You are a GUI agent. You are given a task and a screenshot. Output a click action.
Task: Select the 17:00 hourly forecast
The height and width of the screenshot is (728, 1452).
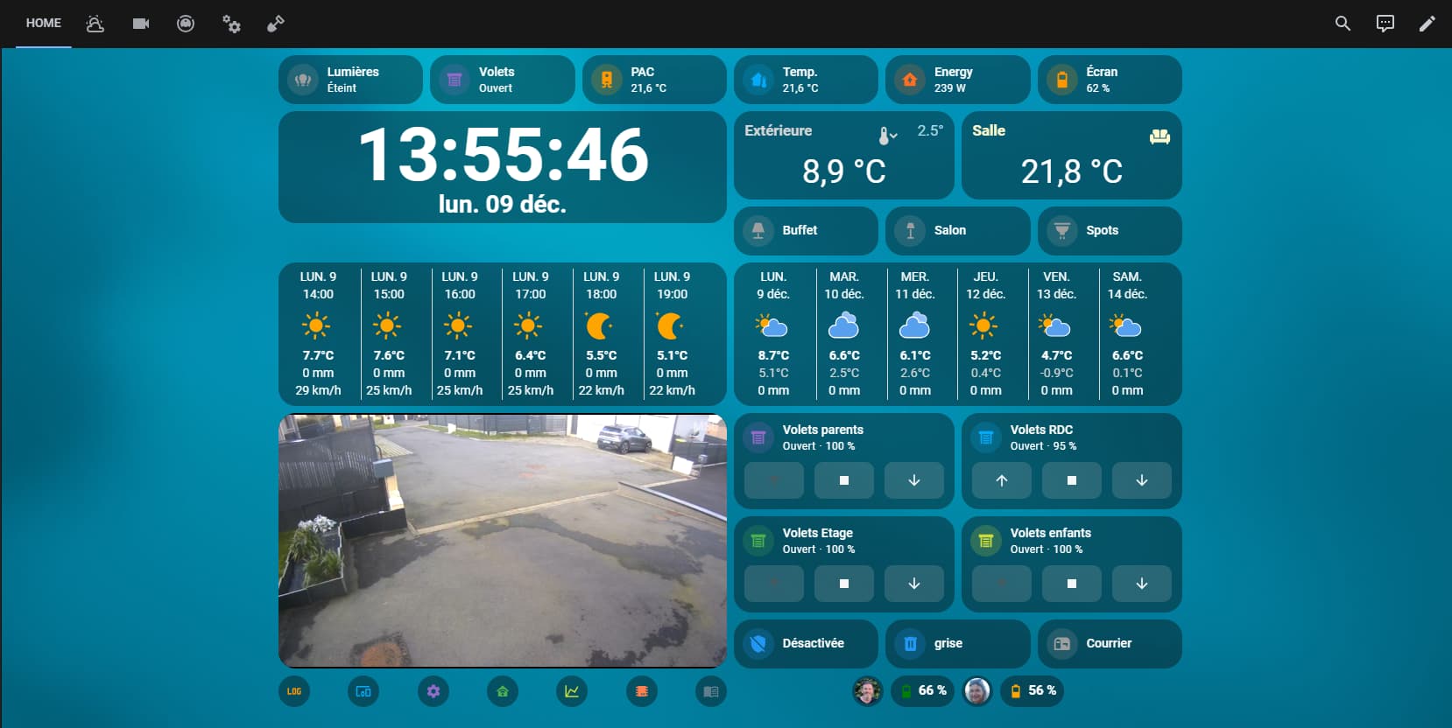pos(531,333)
